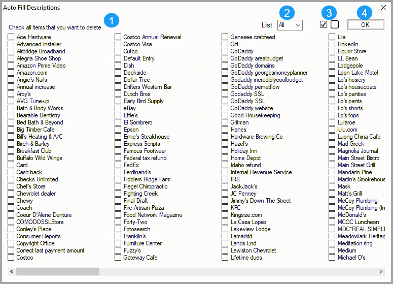Image resolution: width=393 pixels, height=284 pixels.
Task: Click the horizontal scrollbar left arrow
Action: coord(12,271)
